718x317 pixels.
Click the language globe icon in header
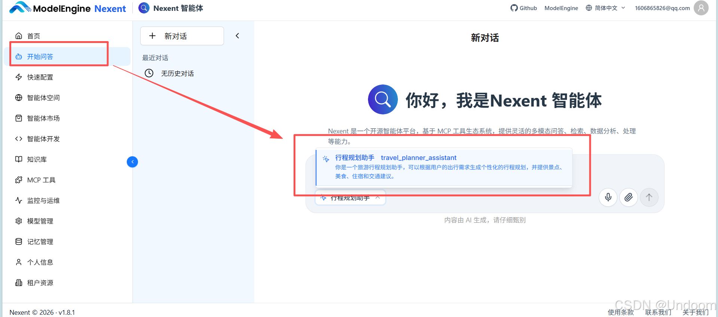coord(589,8)
